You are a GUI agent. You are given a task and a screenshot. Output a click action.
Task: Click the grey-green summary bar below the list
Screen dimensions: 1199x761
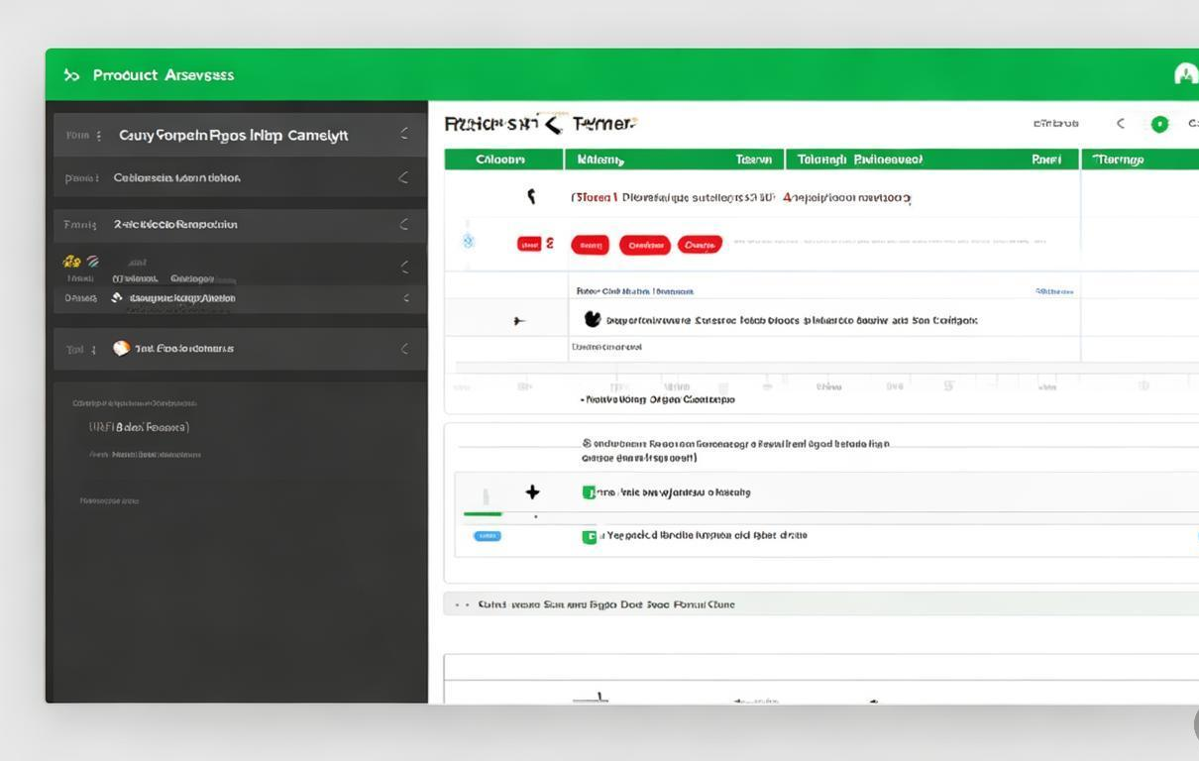[x=820, y=604]
